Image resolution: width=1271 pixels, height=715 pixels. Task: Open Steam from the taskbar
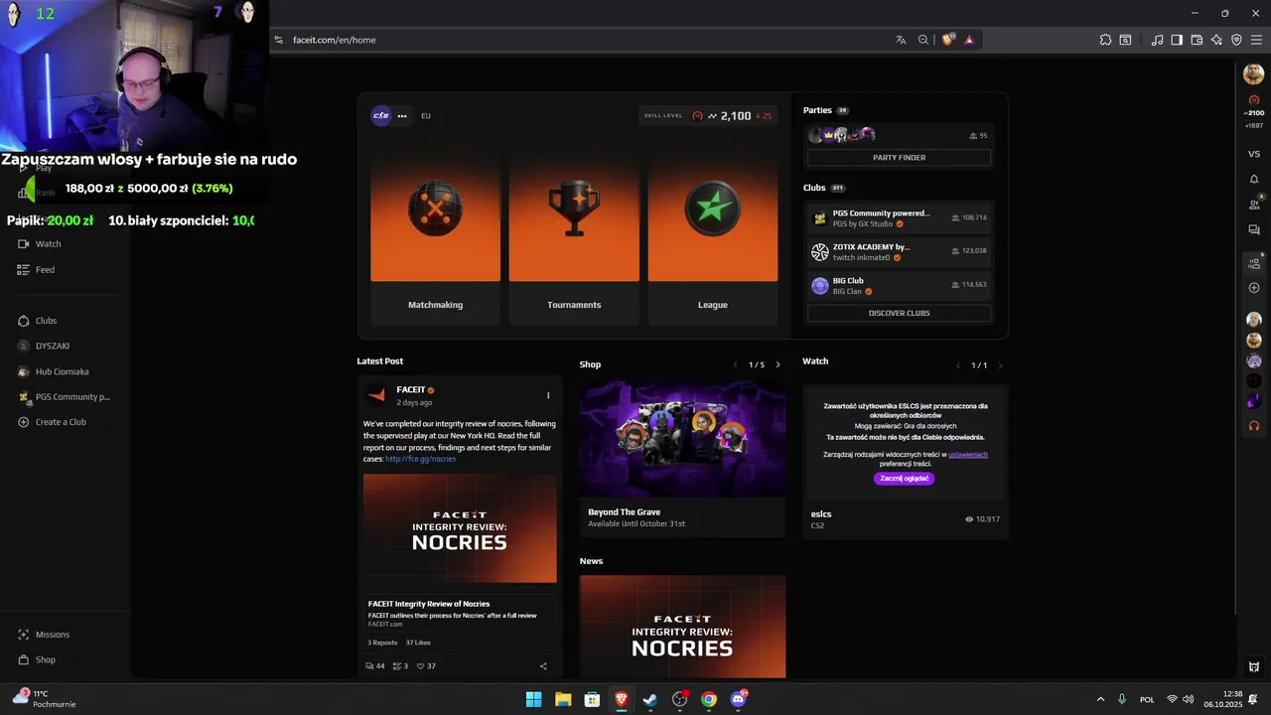650,699
